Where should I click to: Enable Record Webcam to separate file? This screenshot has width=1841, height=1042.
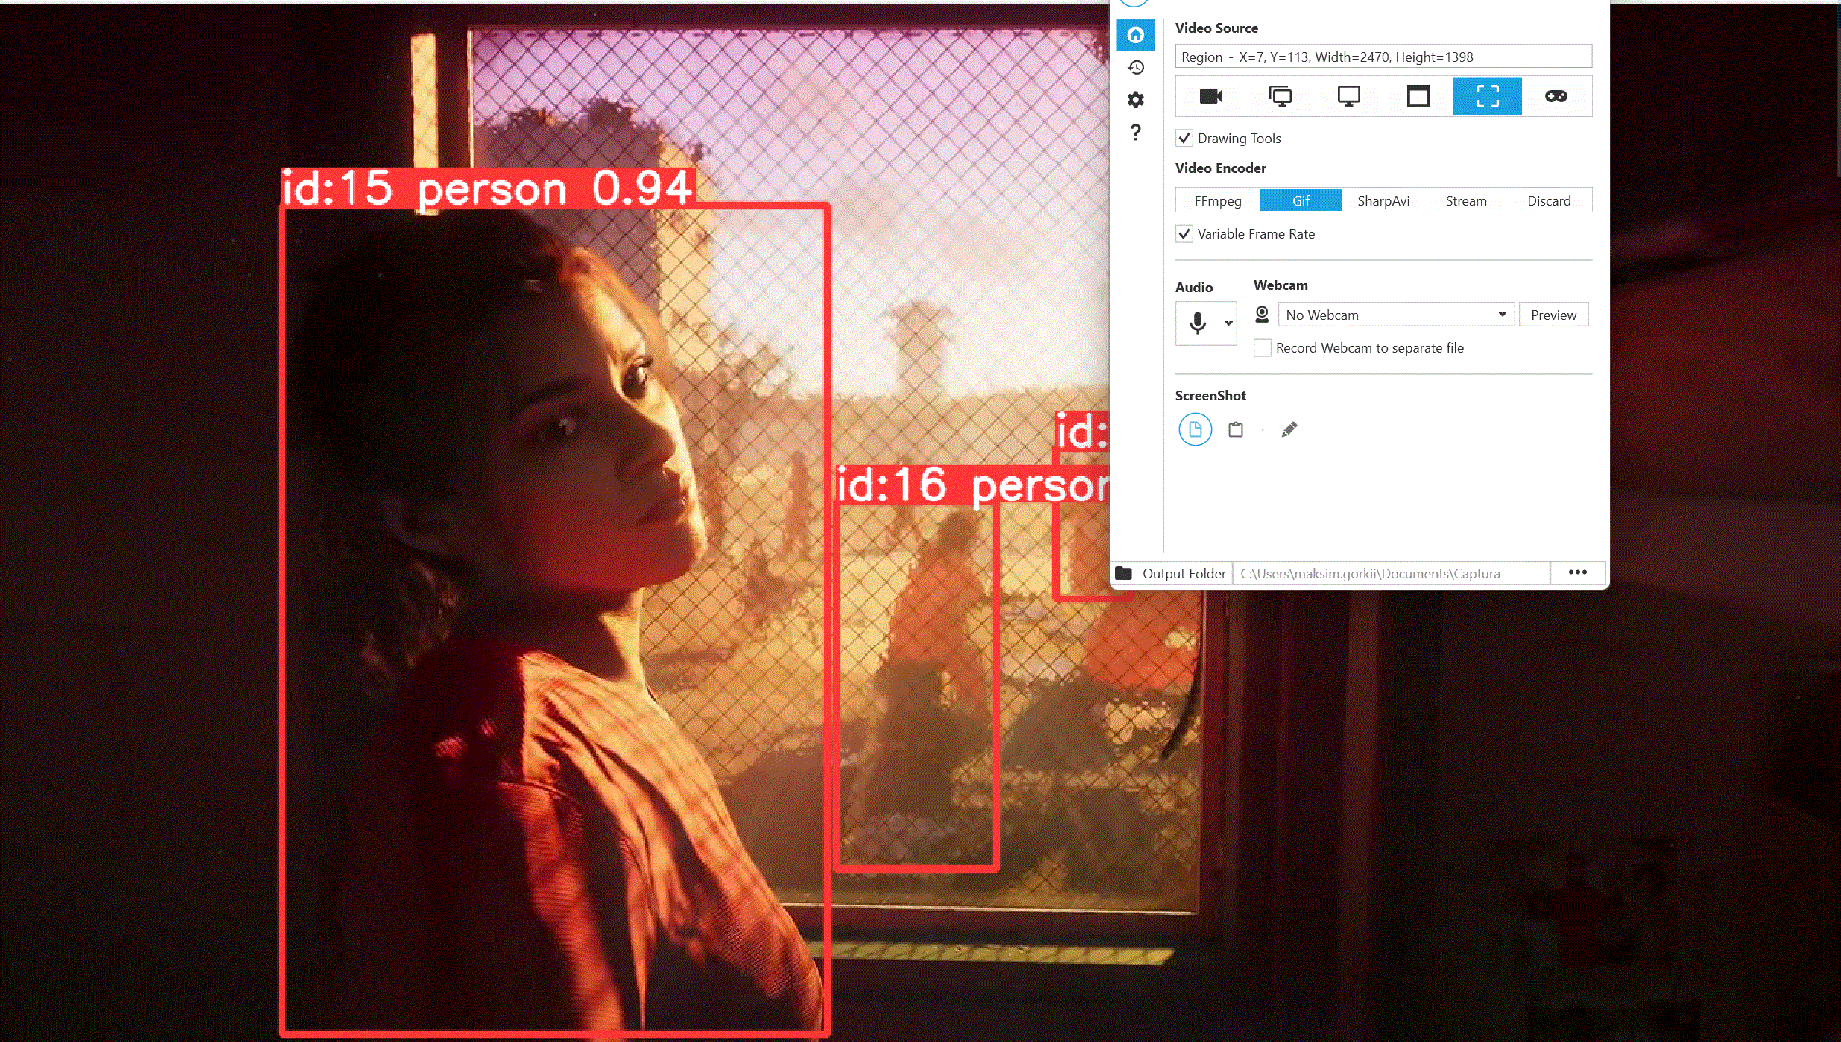click(1263, 348)
